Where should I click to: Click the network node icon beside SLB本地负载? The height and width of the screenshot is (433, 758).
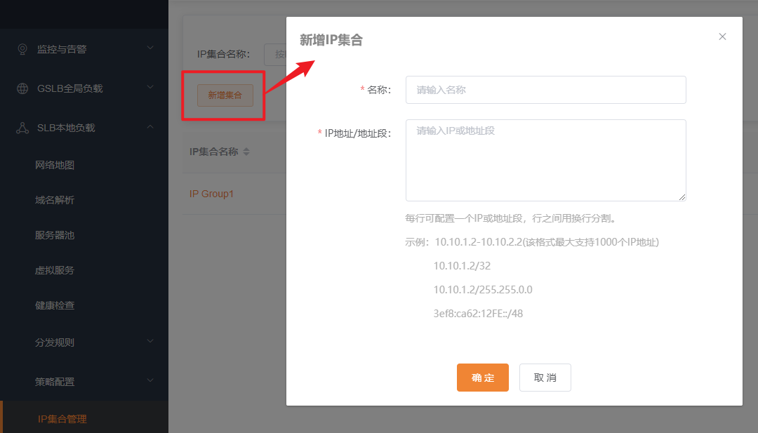click(x=22, y=128)
